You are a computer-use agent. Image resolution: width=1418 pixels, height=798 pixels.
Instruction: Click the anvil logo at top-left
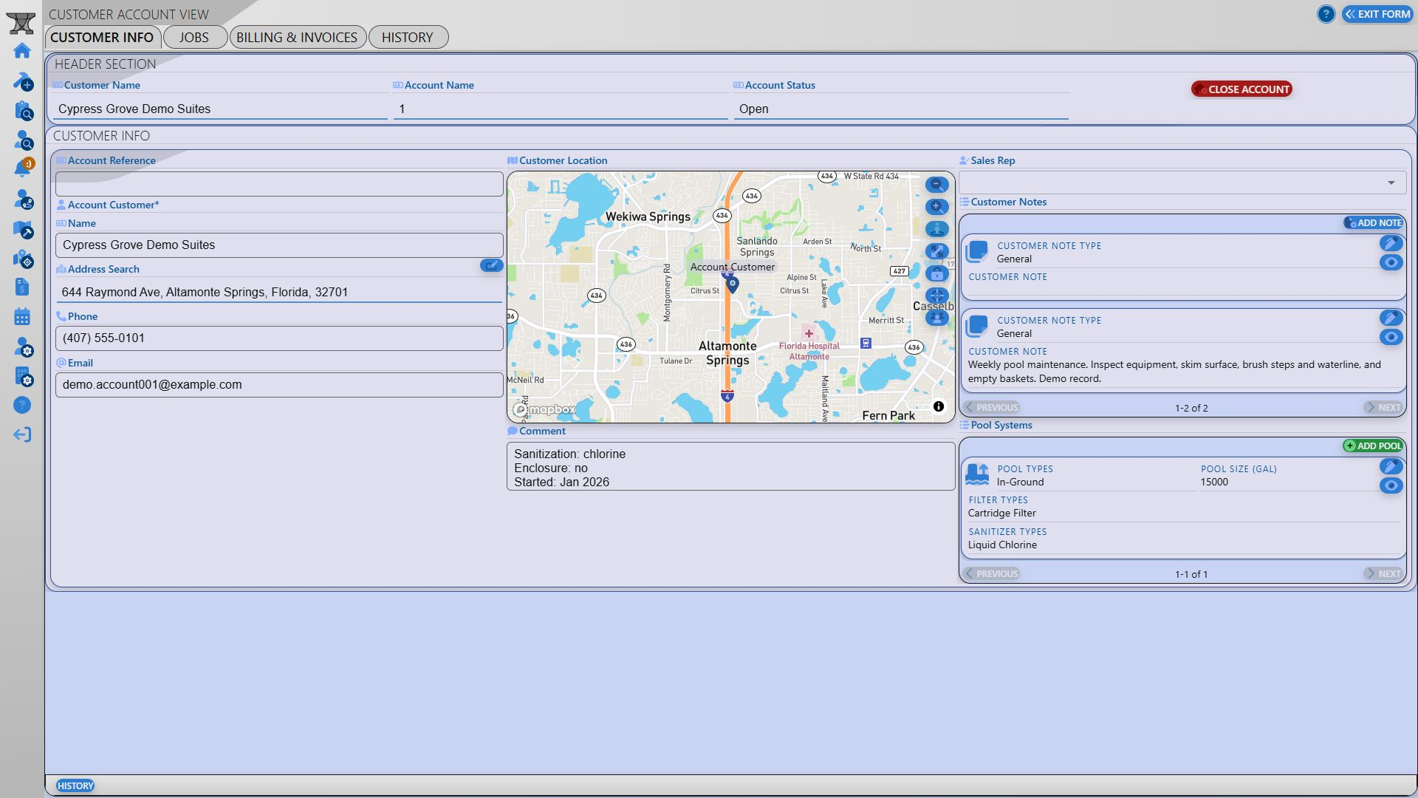21,22
